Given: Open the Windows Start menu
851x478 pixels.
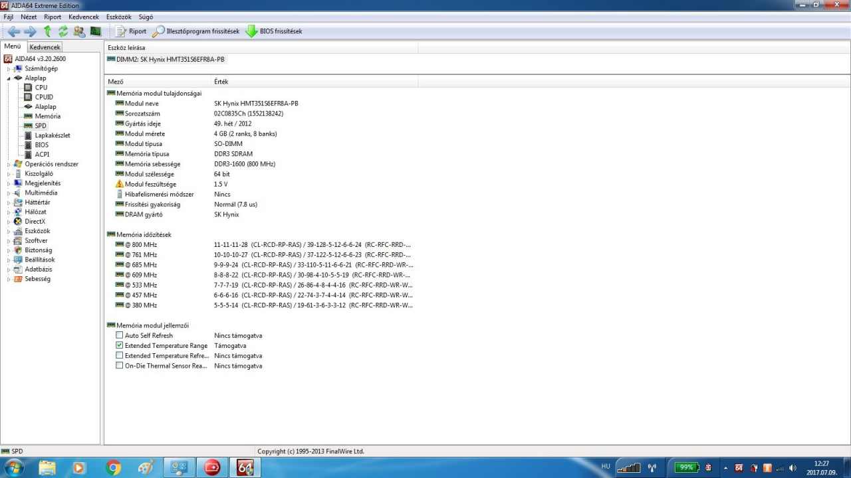Looking at the screenshot, I should (13, 467).
